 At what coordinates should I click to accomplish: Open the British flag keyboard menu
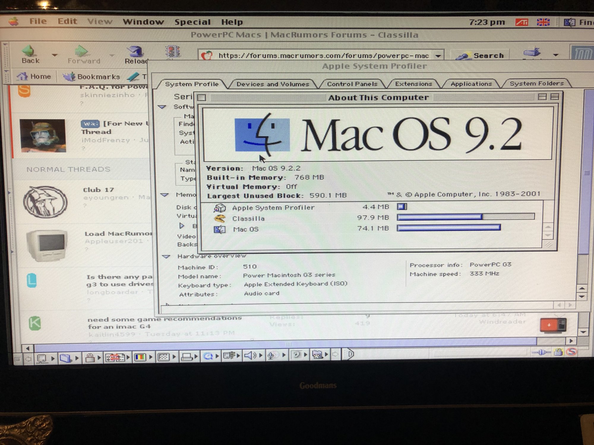pyautogui.click(x=543, y=22)
